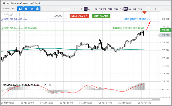Select the candlestick chart style
Viewport: 172px width, 106px height.
coord(86,9)
